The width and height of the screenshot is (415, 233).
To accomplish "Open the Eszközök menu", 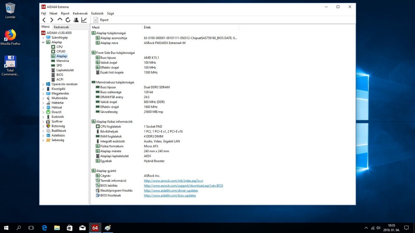I will (97, 14).
